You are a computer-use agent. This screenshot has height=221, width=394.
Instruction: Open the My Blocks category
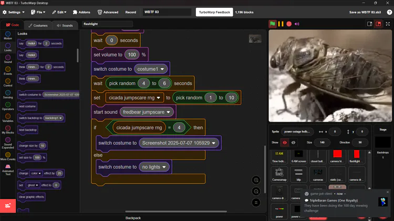tap(8, 129)
